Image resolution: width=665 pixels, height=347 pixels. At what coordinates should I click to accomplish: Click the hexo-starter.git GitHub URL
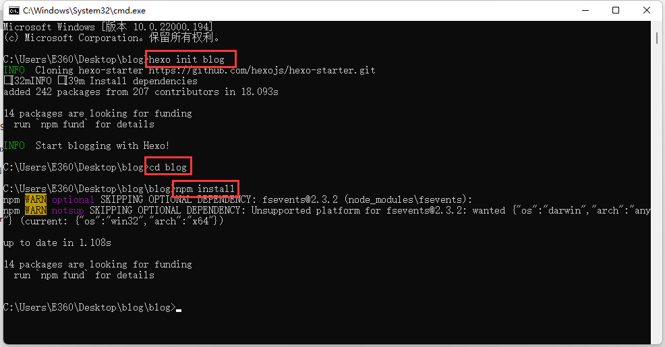click(x=262, y=70)
